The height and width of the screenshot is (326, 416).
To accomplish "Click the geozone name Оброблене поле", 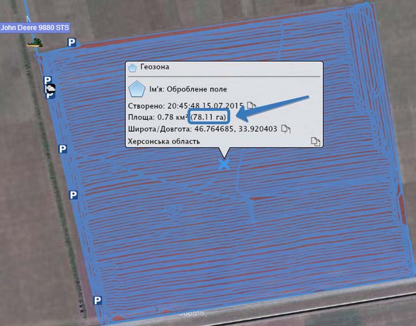I will point(198,90).
